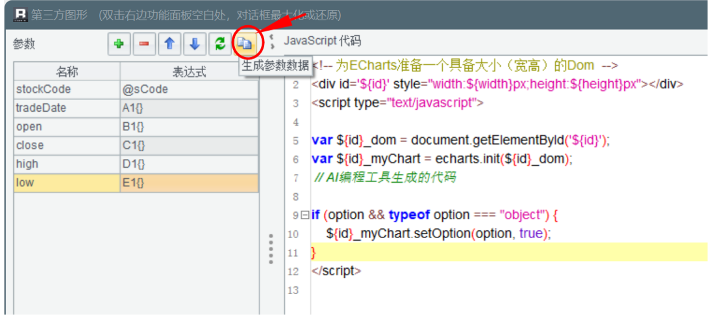Click the closing brace on line 11
This screenshot has width=709, height=316.
[x=314, y=252]
